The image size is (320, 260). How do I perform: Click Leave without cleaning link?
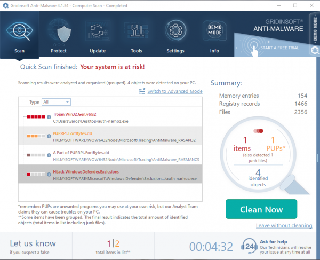point(284,225)
